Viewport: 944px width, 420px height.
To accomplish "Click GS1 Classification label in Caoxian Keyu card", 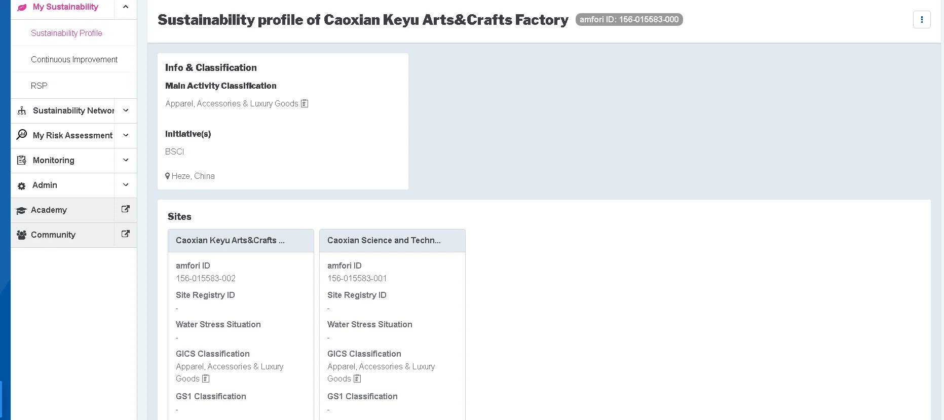I will pos(211,396).
